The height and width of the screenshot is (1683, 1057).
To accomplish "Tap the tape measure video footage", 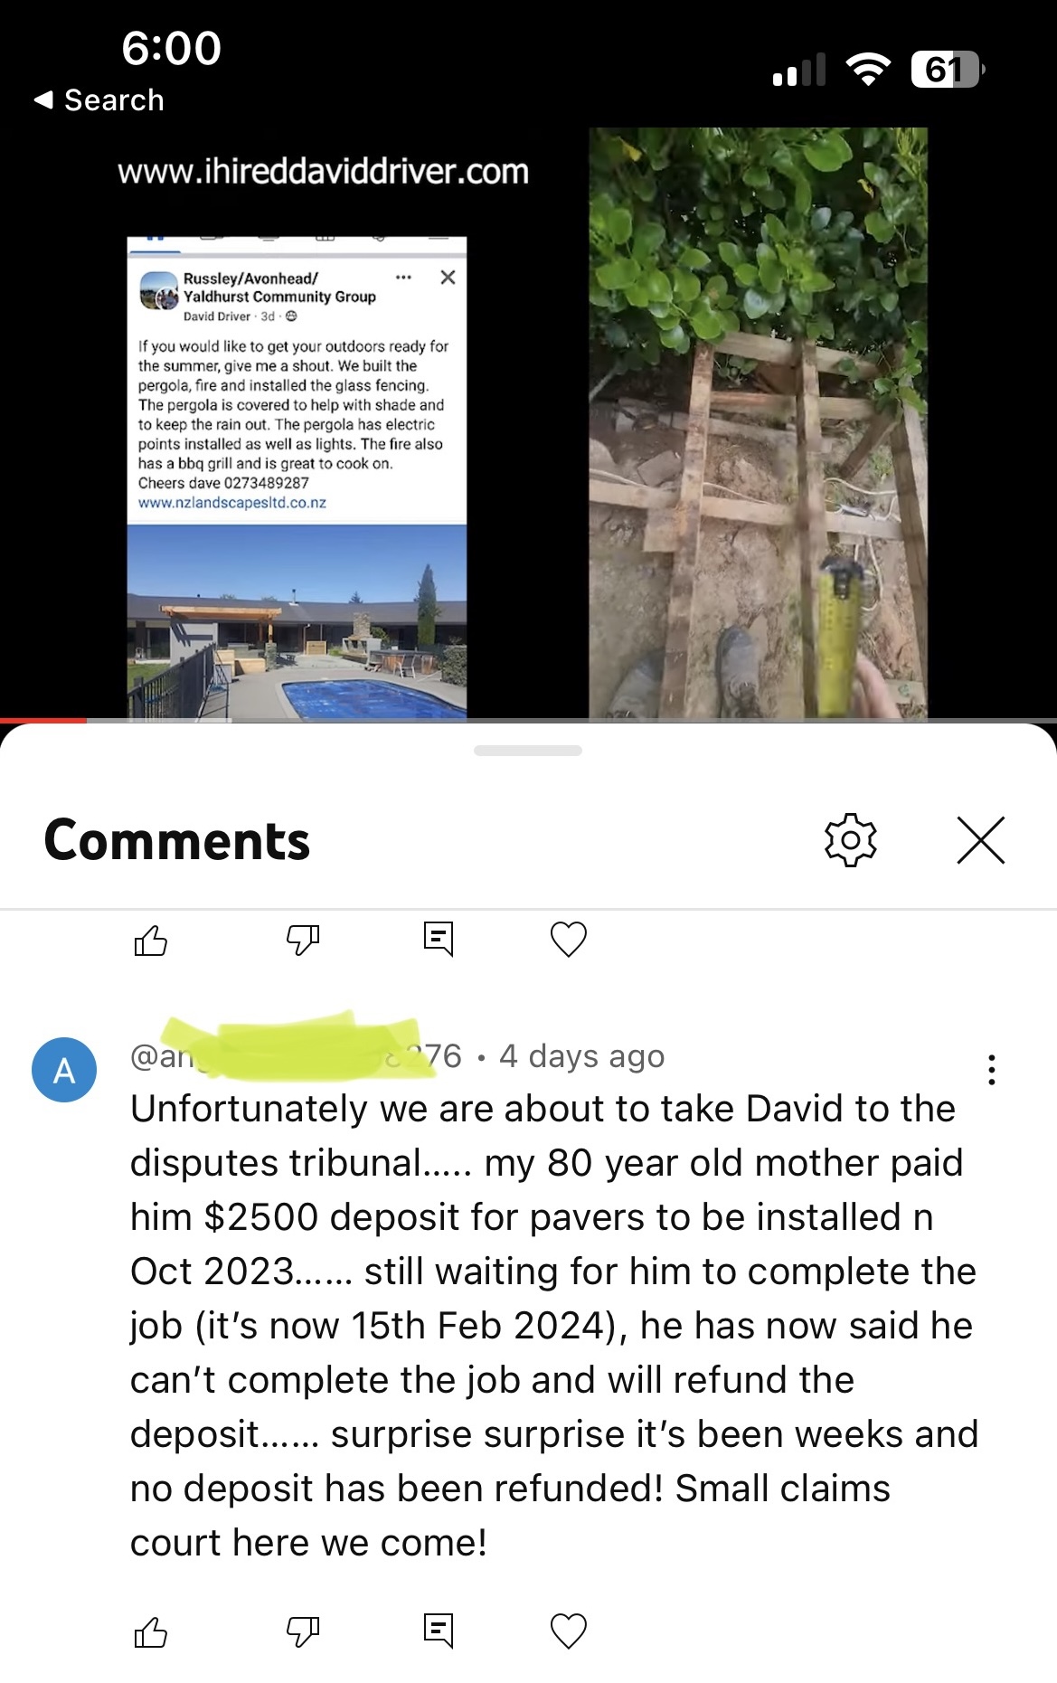I will pos(759,423).
